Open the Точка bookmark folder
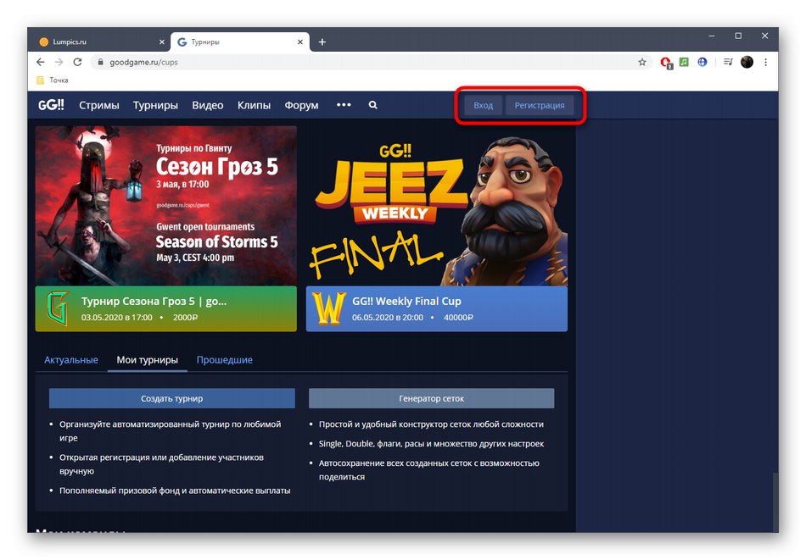 point(53,80)
